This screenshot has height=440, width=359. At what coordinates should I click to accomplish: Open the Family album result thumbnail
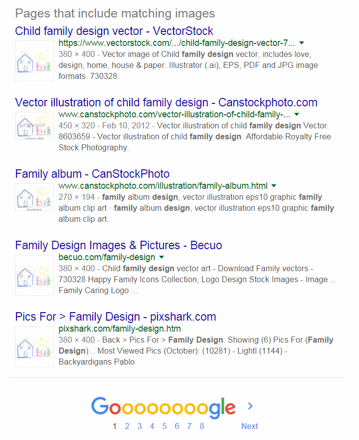click(34, 197)
